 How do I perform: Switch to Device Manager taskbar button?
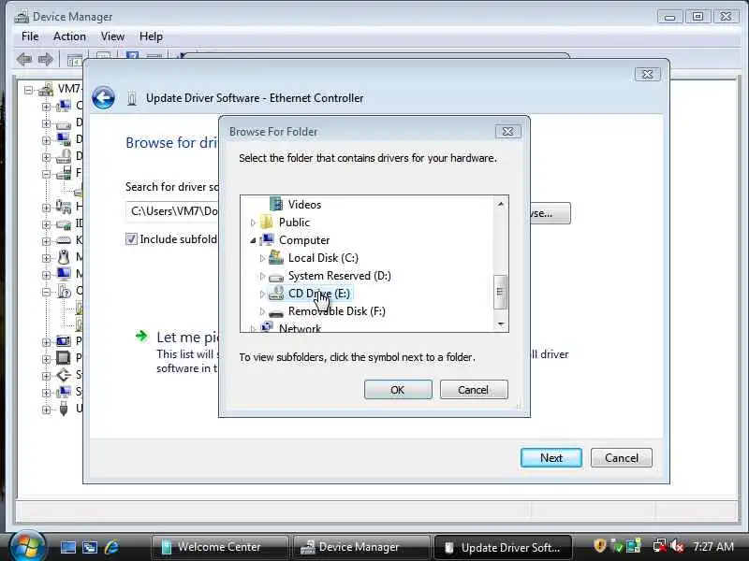(361, 547)
